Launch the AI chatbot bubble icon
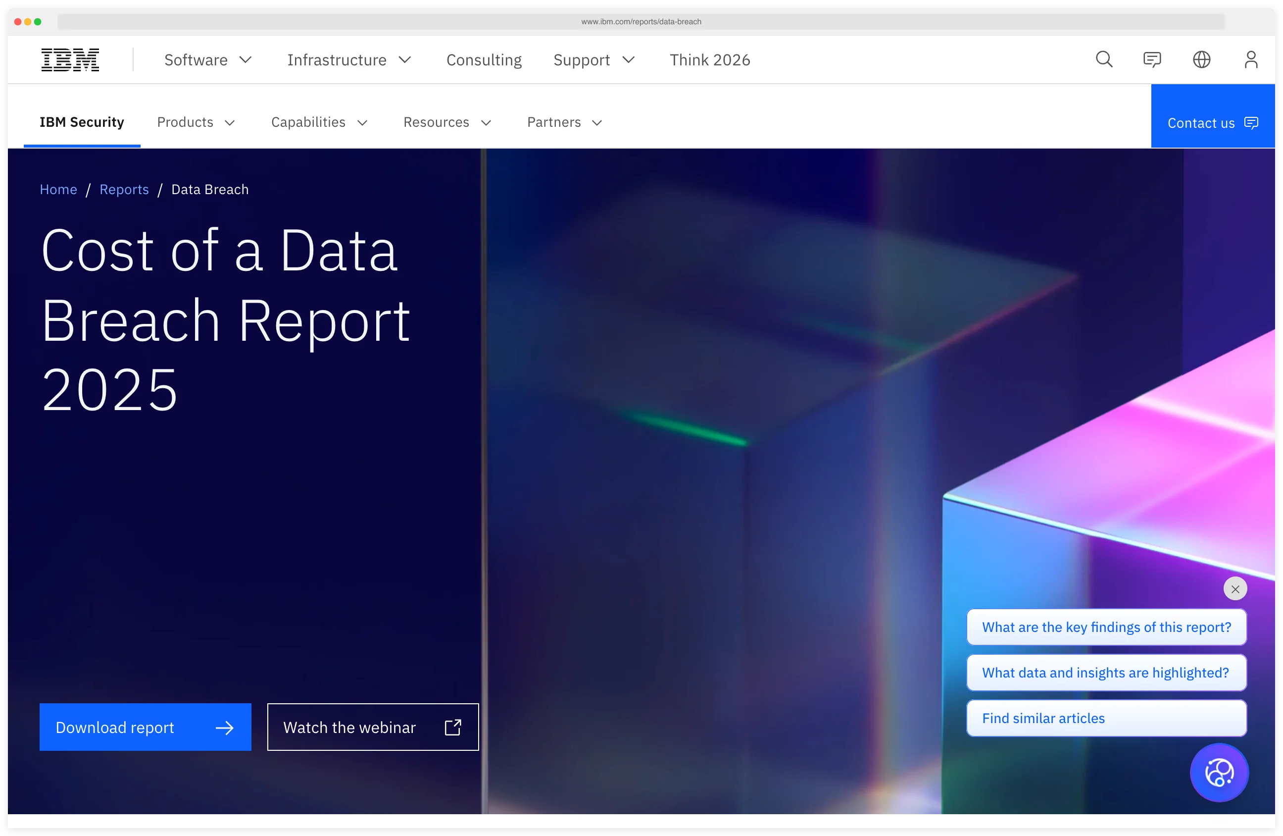 pos(1219,772)
